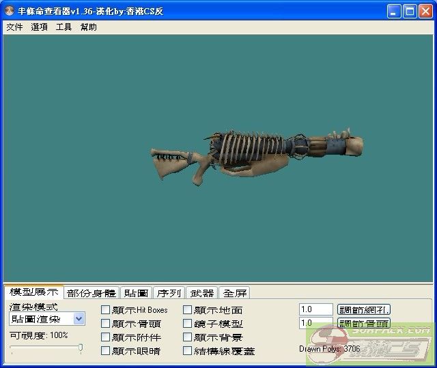Switch to the 部份身體 tab
The width and height of the screenshot is (437, 368).
91,293
